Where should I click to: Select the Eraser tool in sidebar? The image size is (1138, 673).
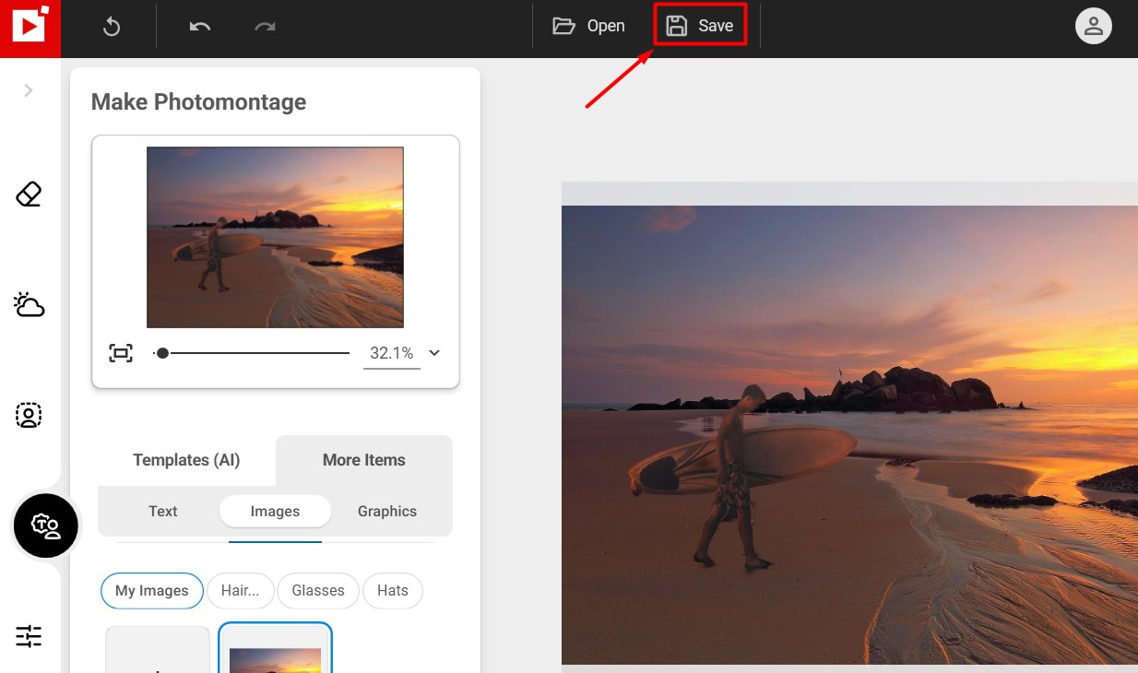tap(30, 195)
